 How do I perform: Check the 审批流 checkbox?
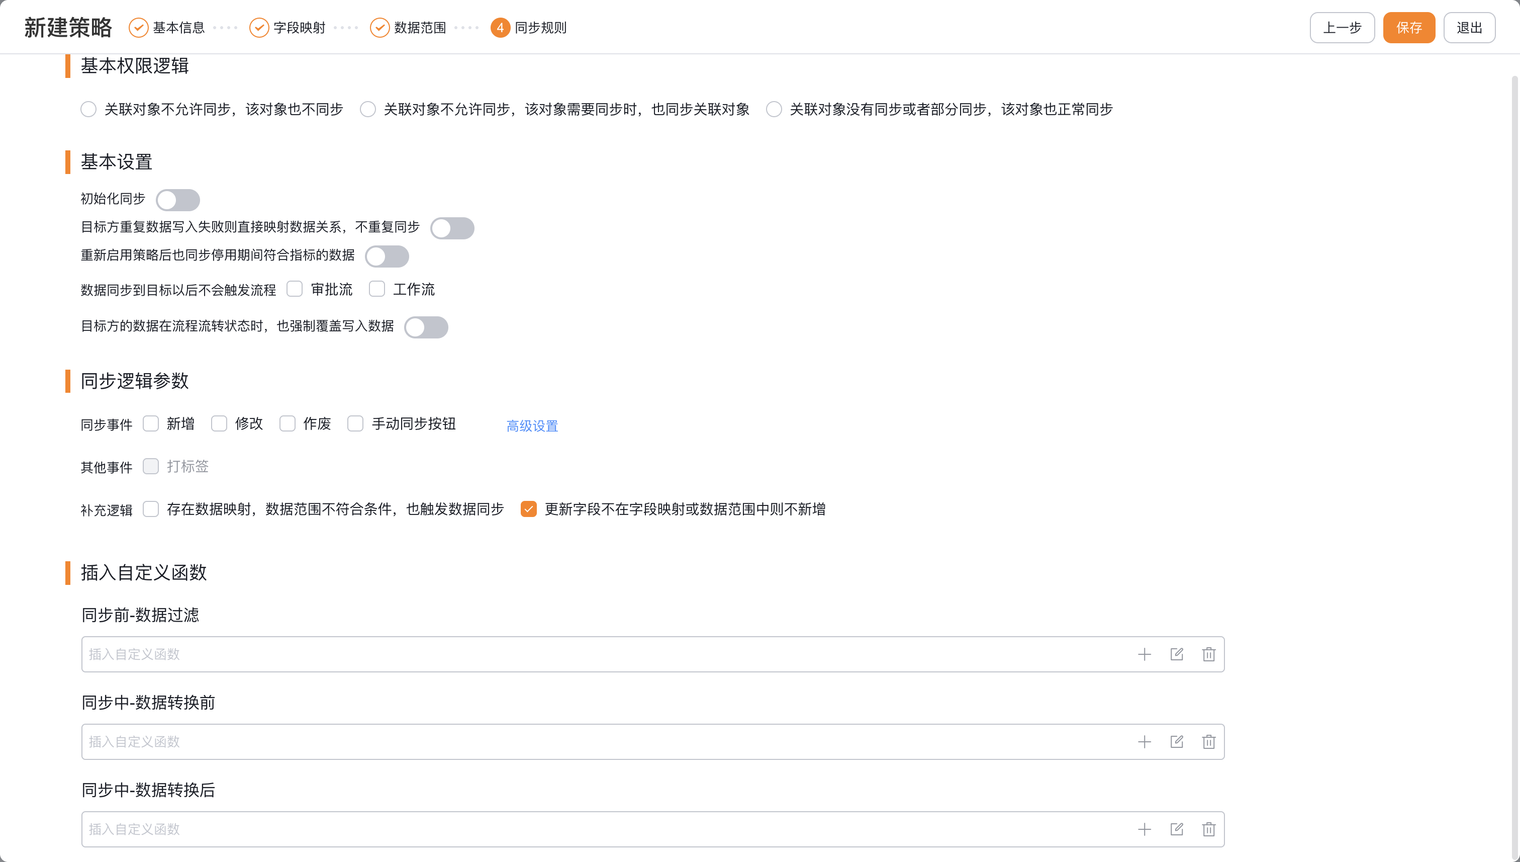pyautogui.click(x=295, y=289)
